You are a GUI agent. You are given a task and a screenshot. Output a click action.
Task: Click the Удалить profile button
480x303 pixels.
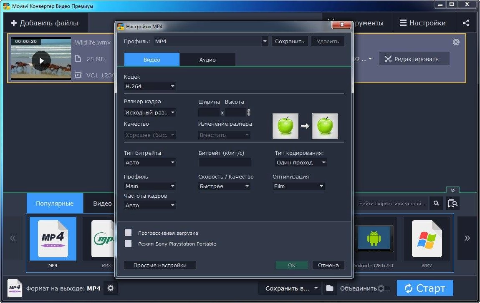[x=328, y=41]
